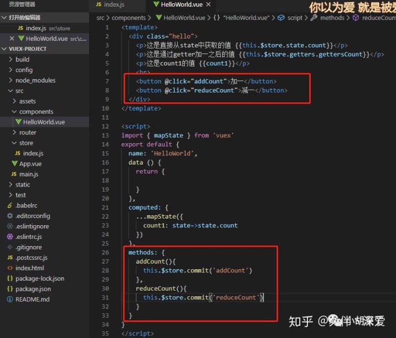This screenshot has width=396, height=338.
Task: Close the HelloWorld.vue tab
Action: click(x=208, y=4)
